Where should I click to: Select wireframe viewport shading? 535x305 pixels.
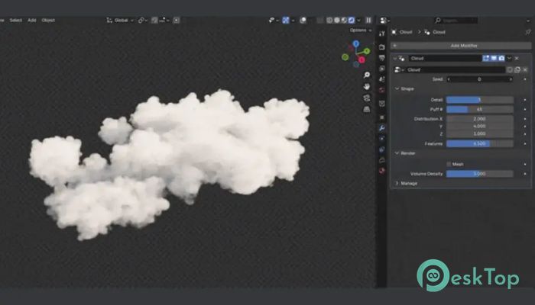[x=329, y=20]
